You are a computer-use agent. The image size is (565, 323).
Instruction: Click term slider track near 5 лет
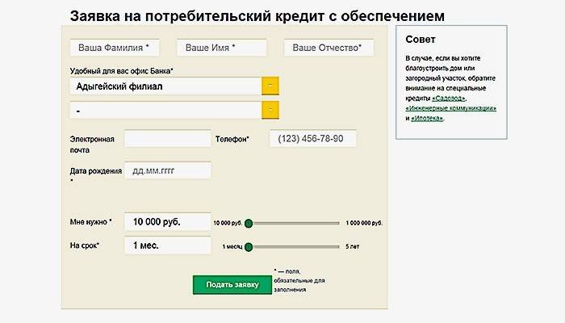pyautogui.click(x=335, y=247)
